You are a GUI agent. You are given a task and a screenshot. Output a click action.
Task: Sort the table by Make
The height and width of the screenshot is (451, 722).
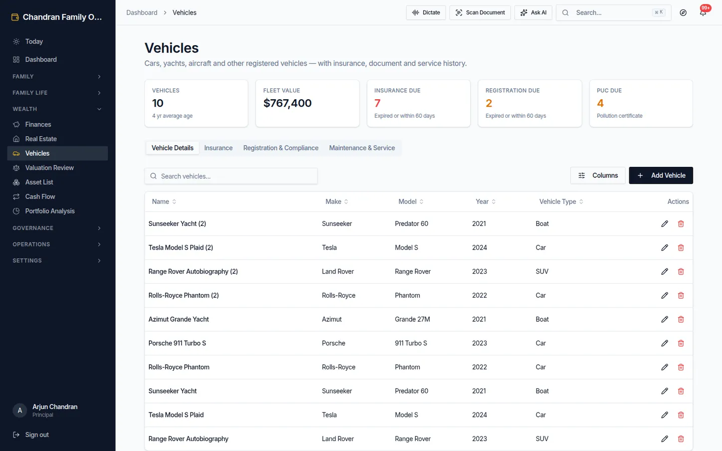pyautogui.click(x=336, y=201)
